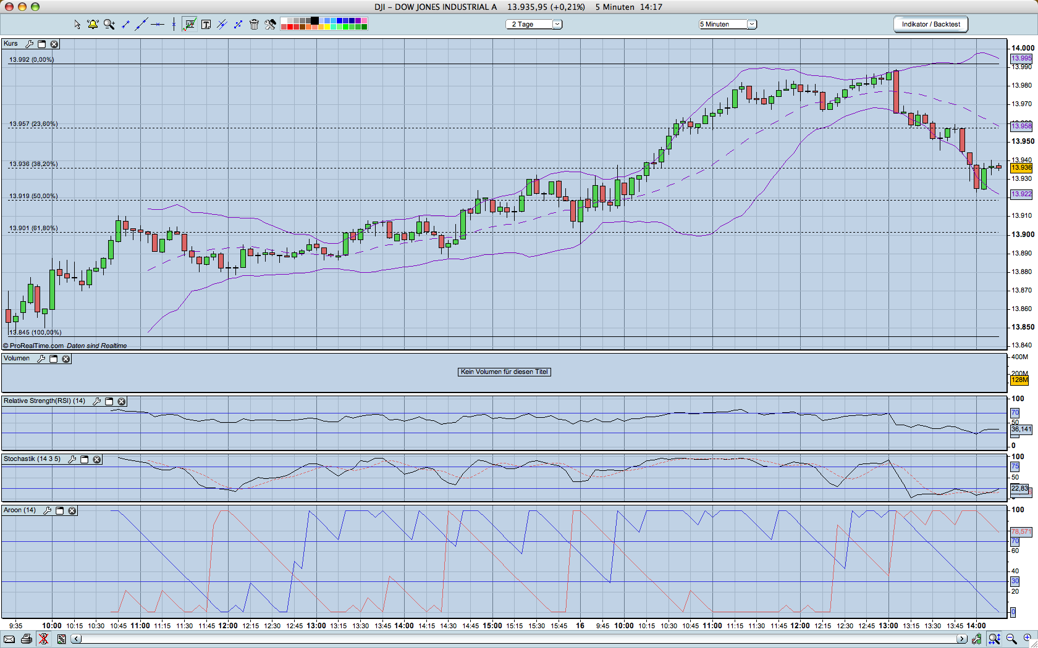Toggle the auto-fit zoom button with arrows

point(994,639)
